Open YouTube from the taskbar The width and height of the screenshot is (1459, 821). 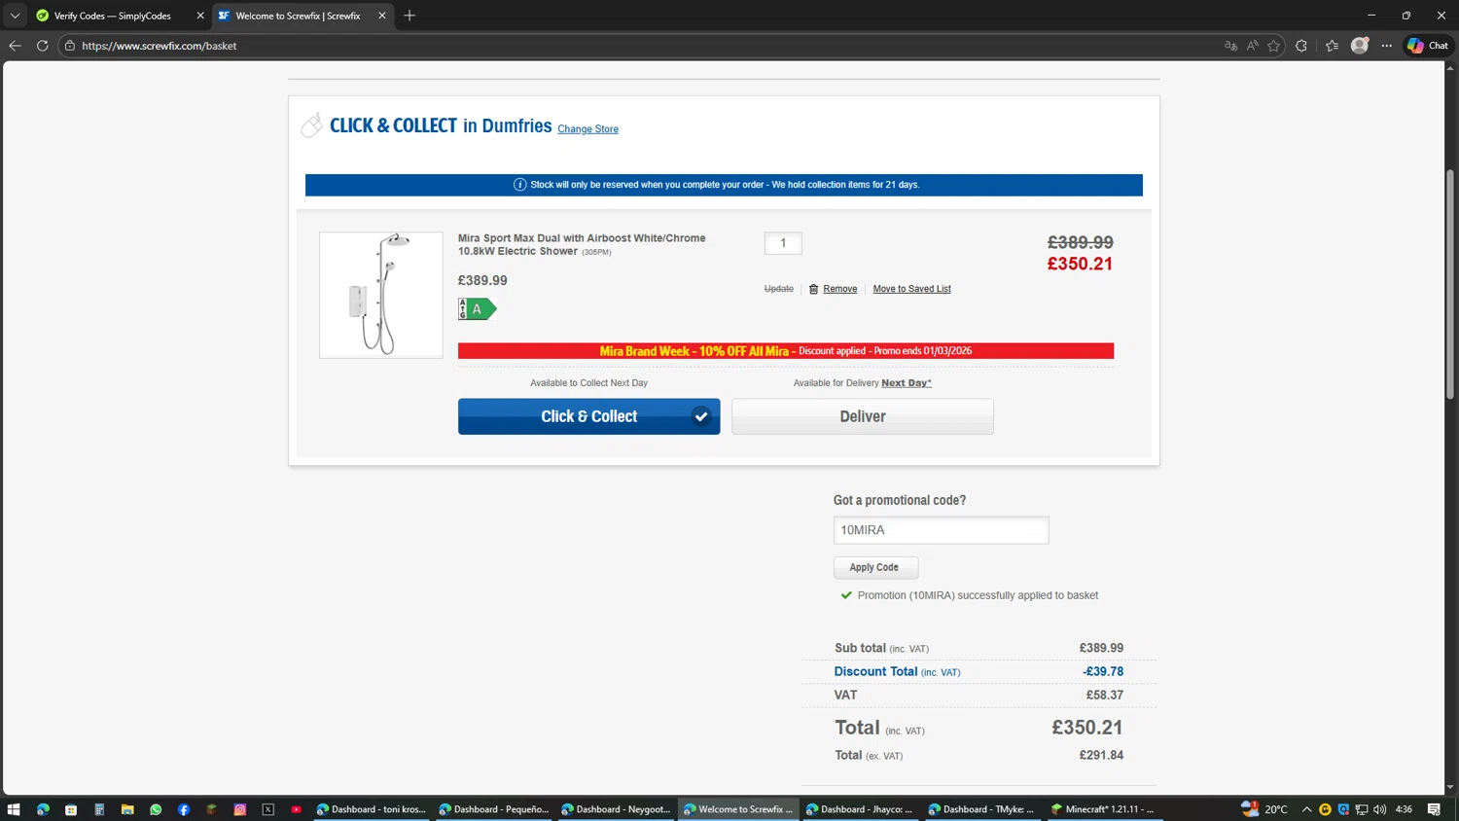297,809
